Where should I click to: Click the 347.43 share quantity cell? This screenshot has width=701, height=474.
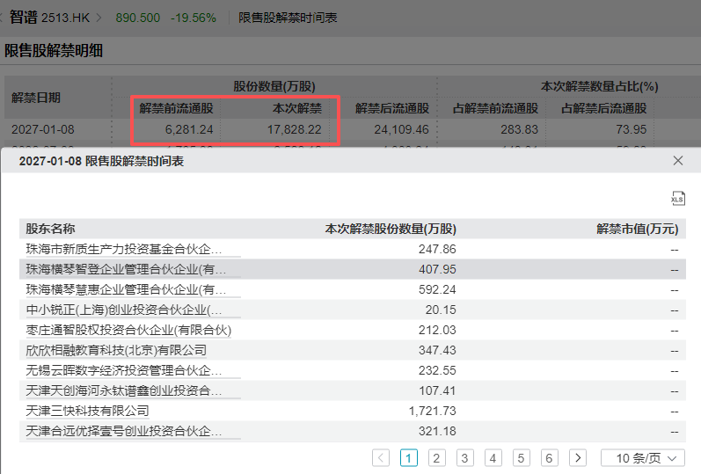tap(437, 350)
